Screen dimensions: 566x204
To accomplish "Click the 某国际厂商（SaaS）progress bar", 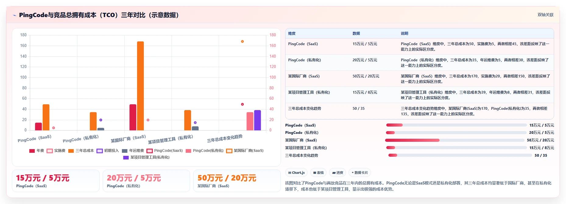I will point(455,140).
